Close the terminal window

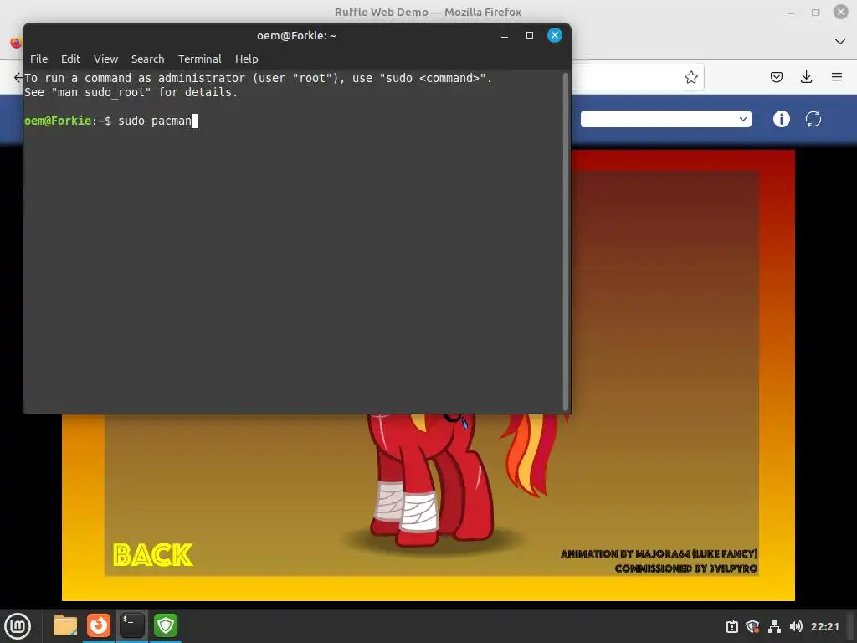pyautogui.click(x=555, y=35)
